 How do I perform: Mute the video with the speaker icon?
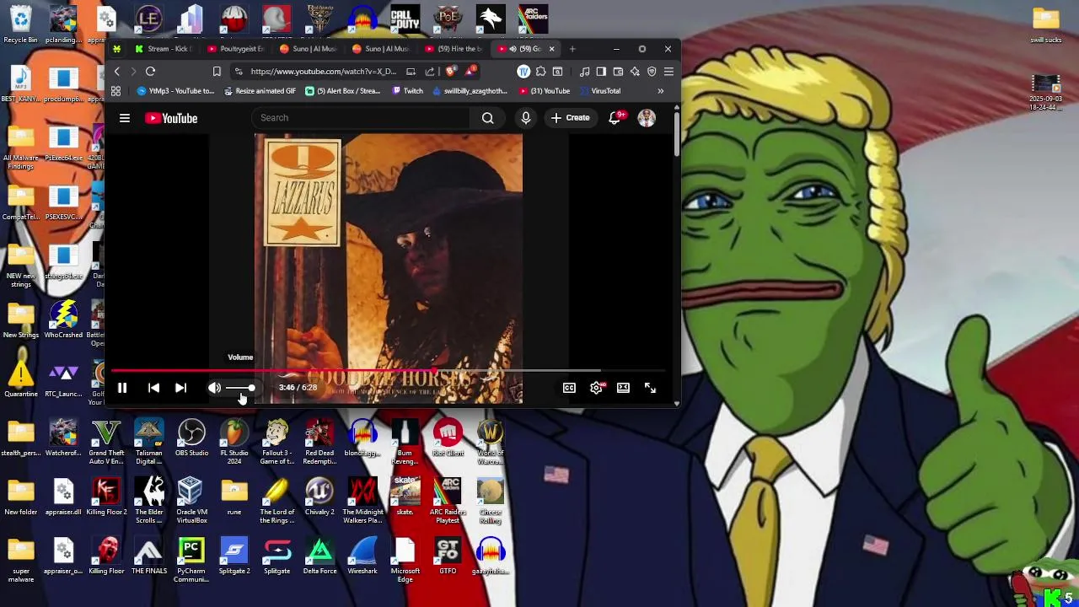coord(214,388)
